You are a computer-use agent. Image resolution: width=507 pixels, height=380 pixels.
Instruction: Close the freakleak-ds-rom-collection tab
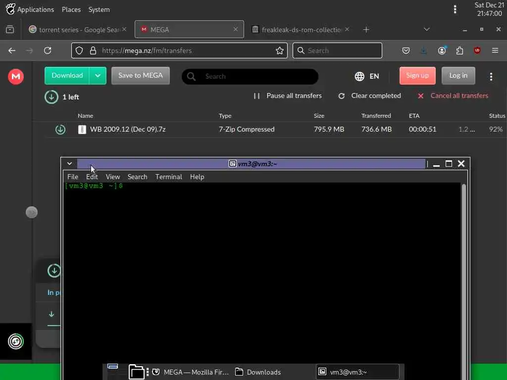click(347, 29)
